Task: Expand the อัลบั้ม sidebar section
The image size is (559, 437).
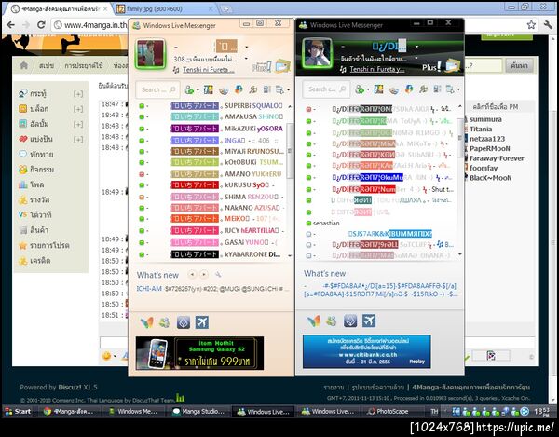Action: 78,124
